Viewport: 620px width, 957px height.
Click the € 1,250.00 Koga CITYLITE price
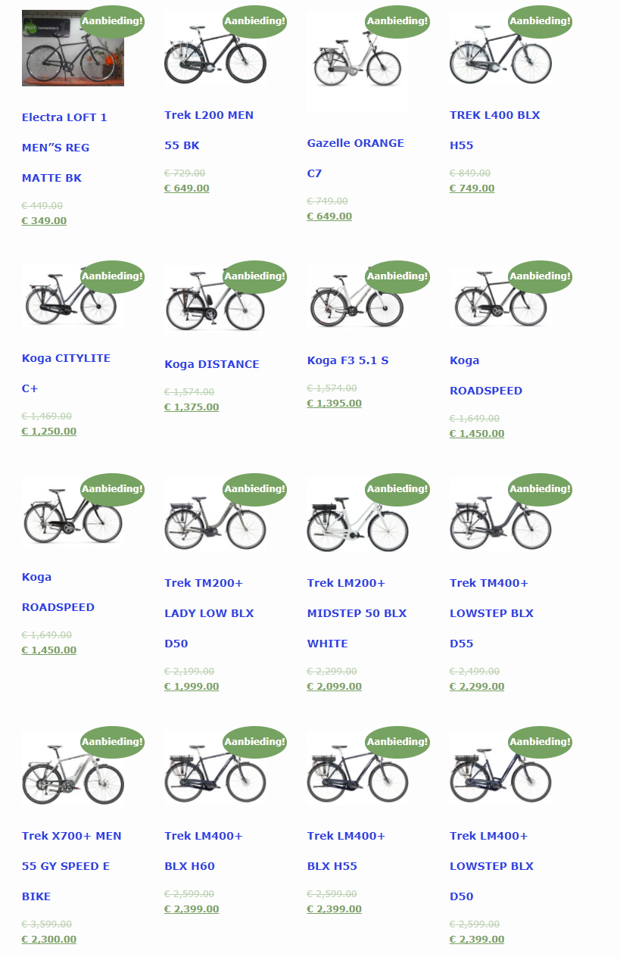49,432
